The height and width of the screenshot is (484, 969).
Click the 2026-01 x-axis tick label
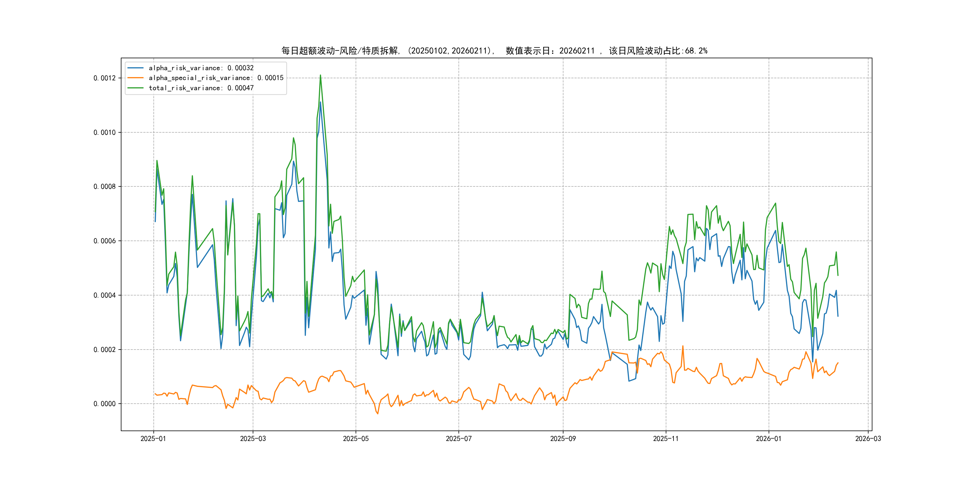(x=769, y=439)
